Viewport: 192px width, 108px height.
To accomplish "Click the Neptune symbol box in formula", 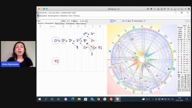I will [x=55, y=61].
